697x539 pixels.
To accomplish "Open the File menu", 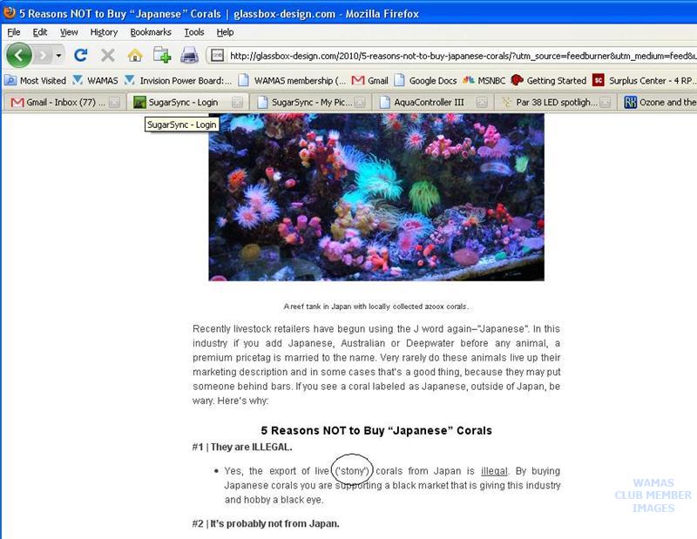I will [x=14, y=32].
